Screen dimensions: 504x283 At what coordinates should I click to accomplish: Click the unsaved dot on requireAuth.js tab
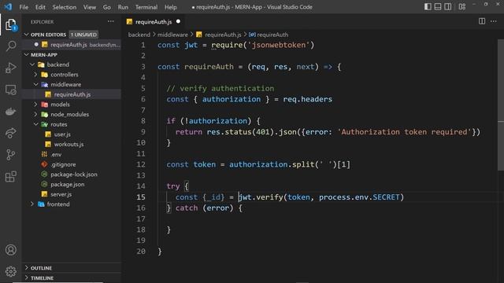(178, 21)
